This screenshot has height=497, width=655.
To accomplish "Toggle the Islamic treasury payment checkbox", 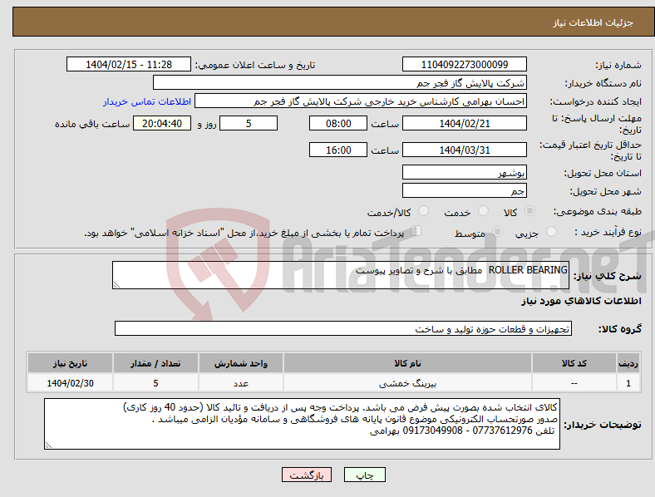I will point(416,231).
